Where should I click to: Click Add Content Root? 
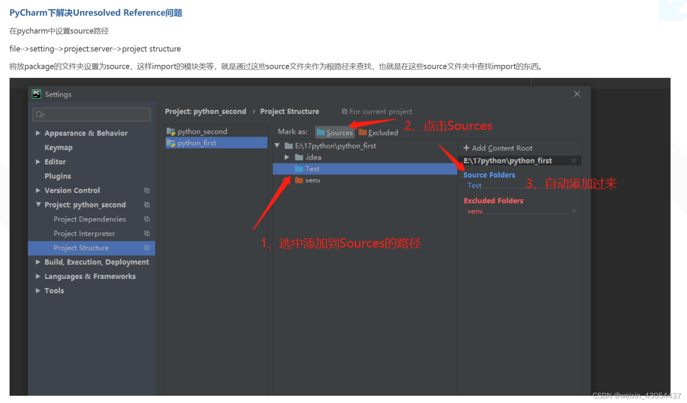[498, 148]
